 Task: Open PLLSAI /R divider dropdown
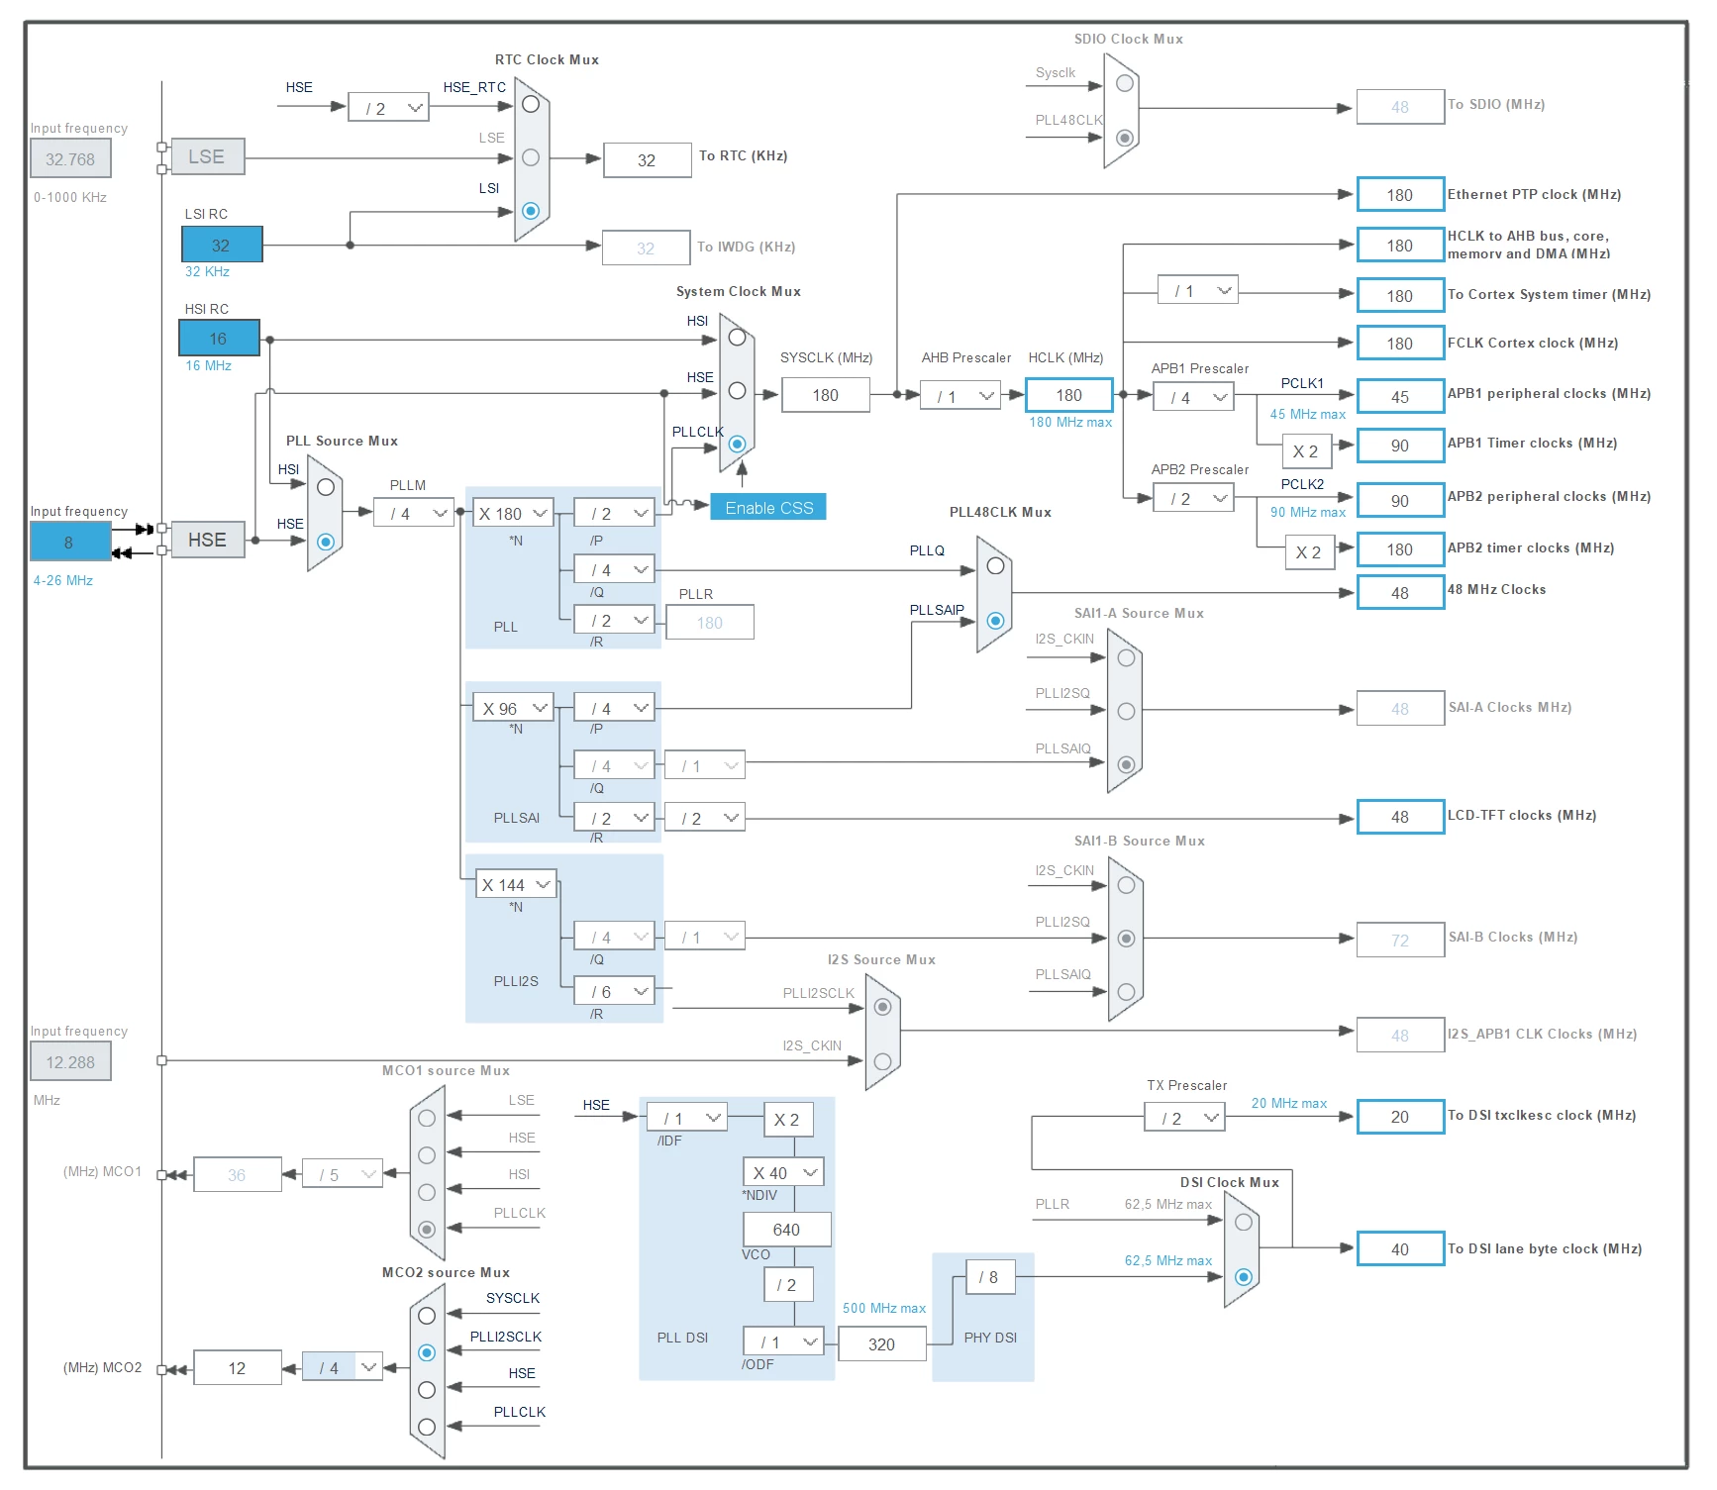pos(615,818)
